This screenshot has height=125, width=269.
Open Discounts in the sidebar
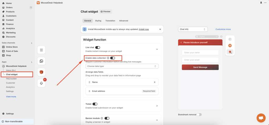point(11,37)
